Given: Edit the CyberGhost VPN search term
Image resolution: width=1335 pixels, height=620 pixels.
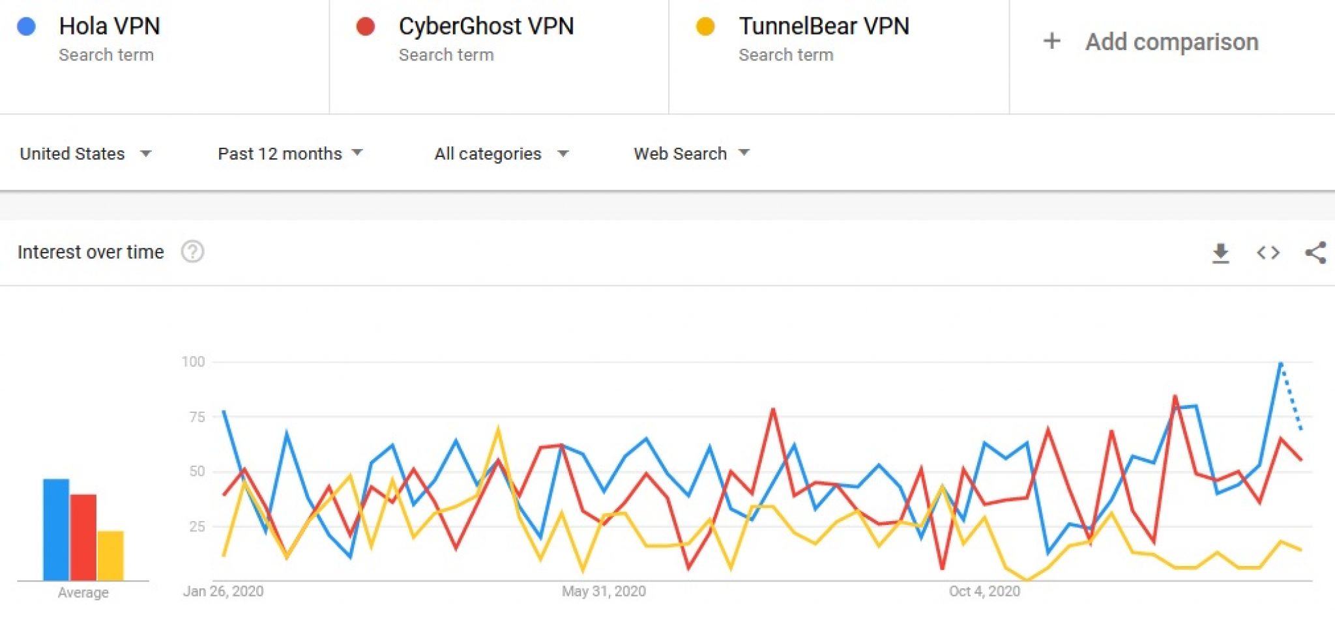Looking at the screenshot, I should pyautogui.click(x=486, y=26).
